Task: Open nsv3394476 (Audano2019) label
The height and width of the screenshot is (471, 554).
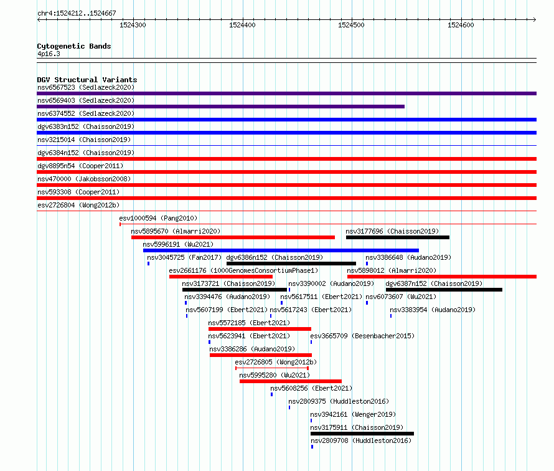Action: click(x=227, y=297)
